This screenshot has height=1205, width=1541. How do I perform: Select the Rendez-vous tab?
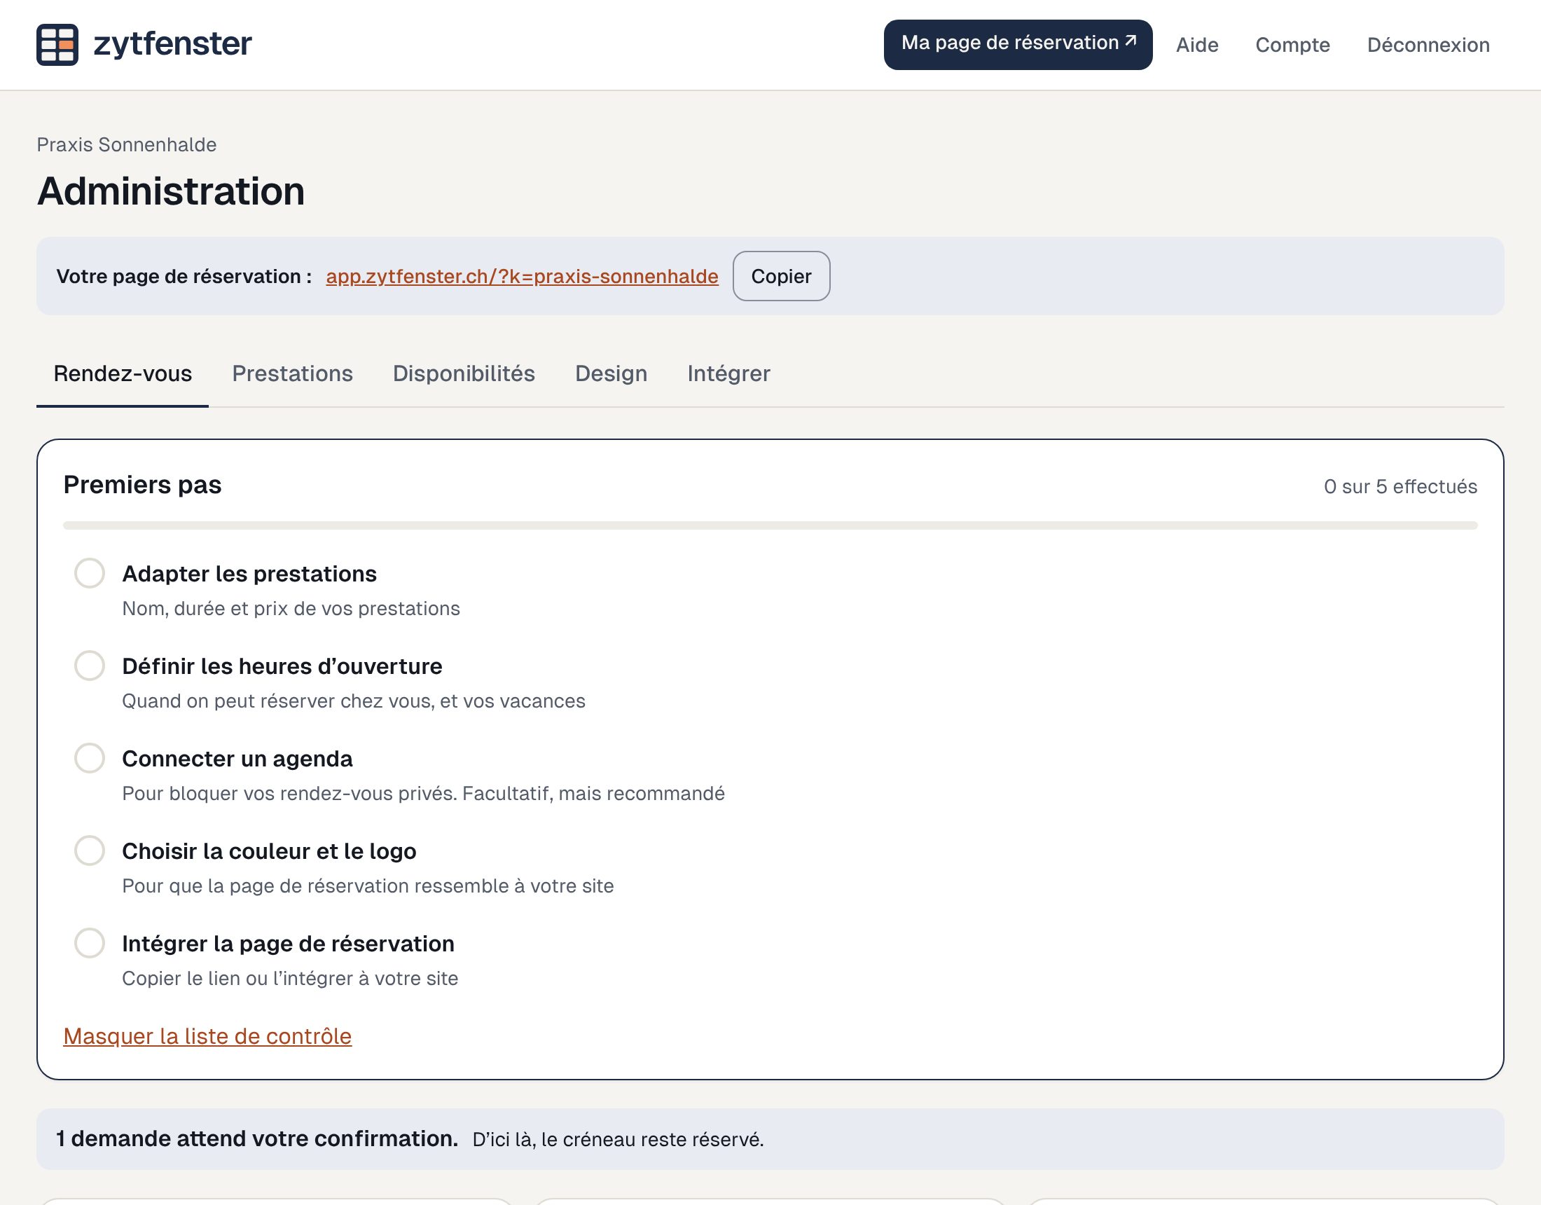click(x=123, y=373)
